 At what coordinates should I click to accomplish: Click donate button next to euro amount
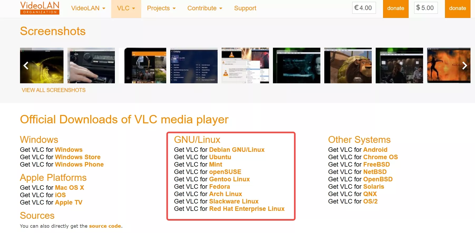tap(396, 8)
